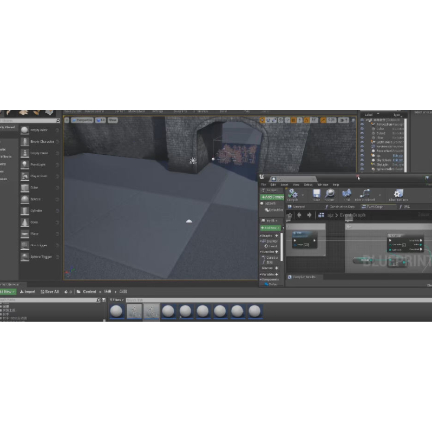432x432 pixels.
Task: Click the Import button in Content Browser
Action: click(28, 292)
